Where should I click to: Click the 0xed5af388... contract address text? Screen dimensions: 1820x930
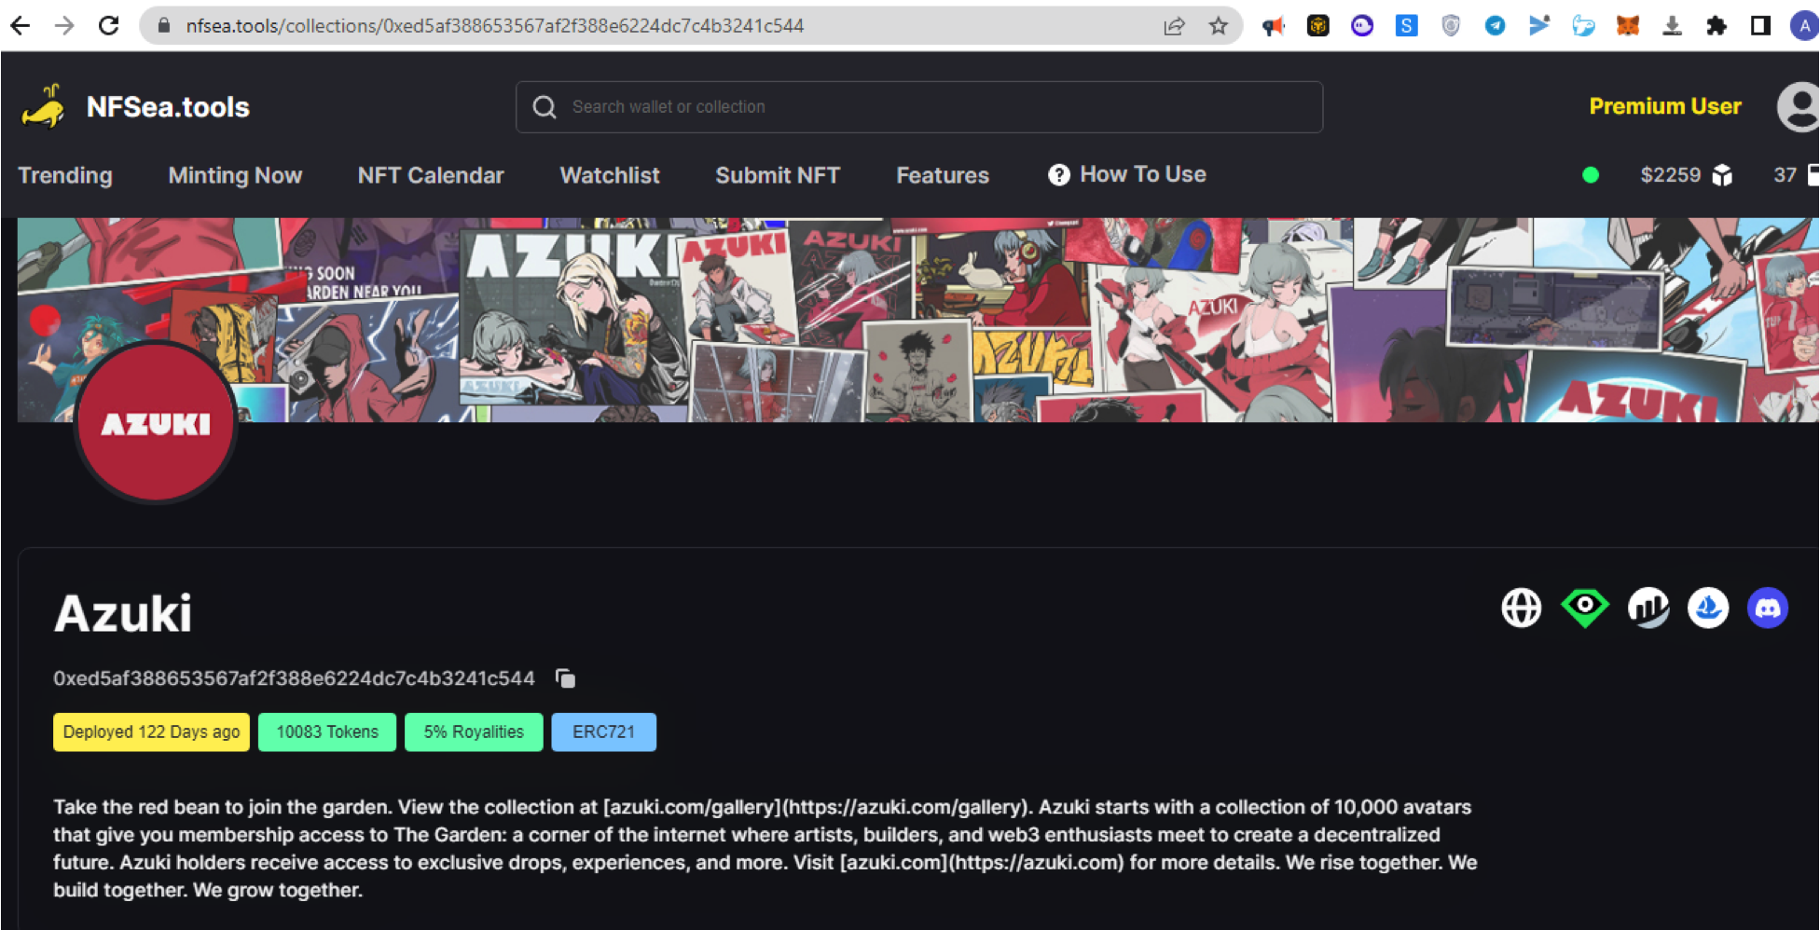click(x=294, y=678)
